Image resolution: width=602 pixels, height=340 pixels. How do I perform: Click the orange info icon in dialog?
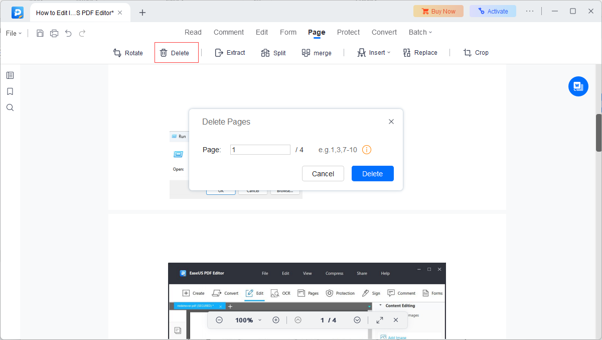pyautogui.click(x=367, y=150)
